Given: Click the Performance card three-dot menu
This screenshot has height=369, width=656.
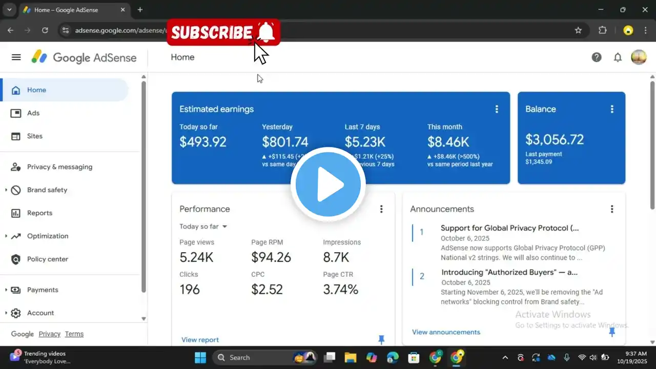Looking at the screenshot, I should coord(381,209).
